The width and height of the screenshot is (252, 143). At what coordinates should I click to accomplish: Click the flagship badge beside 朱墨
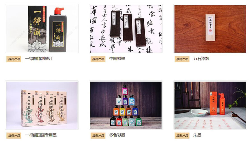coord(182,135)
